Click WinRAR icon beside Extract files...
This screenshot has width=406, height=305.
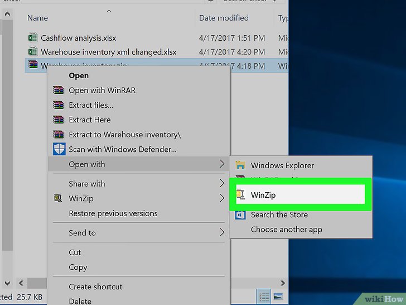[58, 105]
